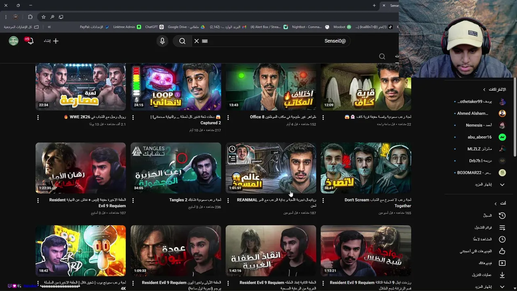Go to the abu_abeer16 subscription channel
Screen dimensions: 517x291
tap(479, 137)
